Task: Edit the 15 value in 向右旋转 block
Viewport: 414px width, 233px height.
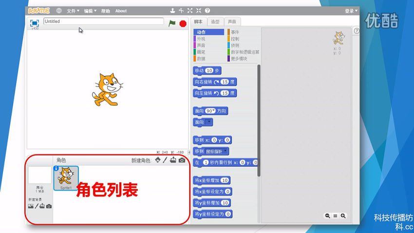Action: coord(225,82)
